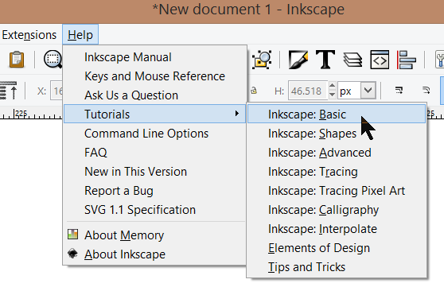This screenshot has height=291, width=444.
Task: Open the Inkscape: Interpolate tutorial
Action: (337, 229)
